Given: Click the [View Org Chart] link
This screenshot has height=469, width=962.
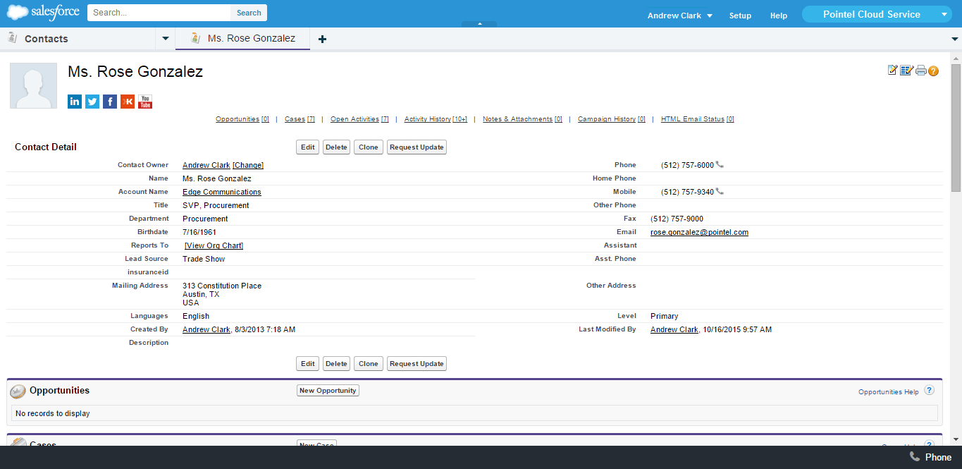Looking at the screenshot, I should pyautogui.click(x=214, y=245).
